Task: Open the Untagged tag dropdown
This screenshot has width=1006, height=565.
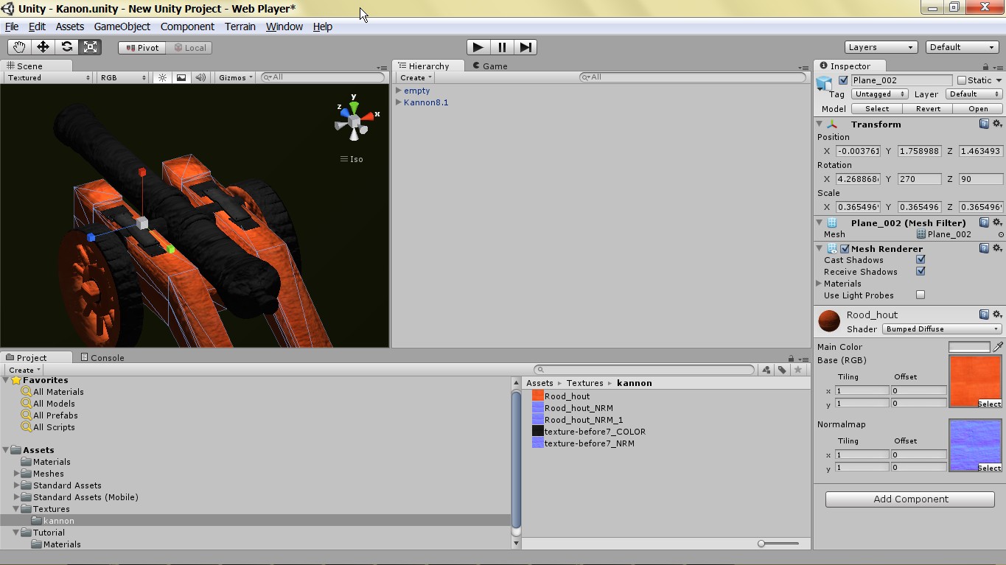Action: pyautogui.click(x=879, y=94)
